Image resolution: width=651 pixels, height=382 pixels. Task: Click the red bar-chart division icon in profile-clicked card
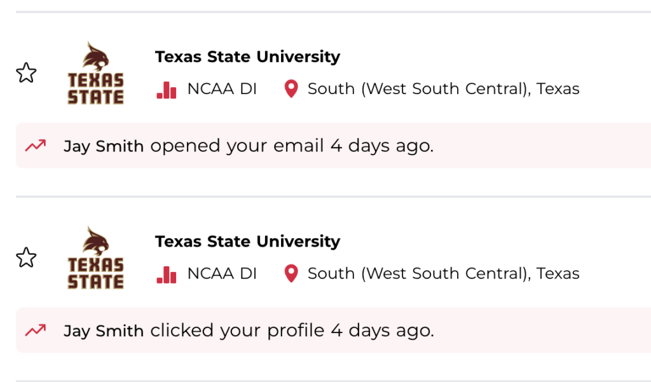(167, 274)
